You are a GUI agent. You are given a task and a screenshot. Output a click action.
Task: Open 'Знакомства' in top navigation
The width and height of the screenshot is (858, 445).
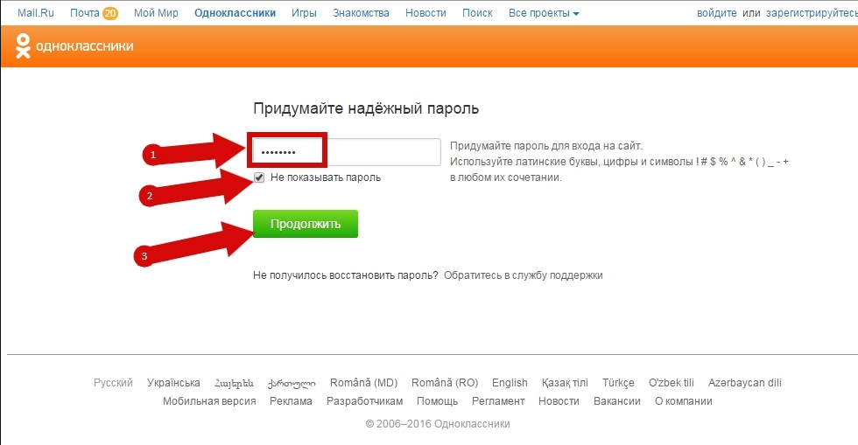(361, 13)
